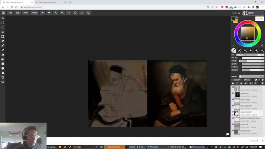The height and width of the screenshot is (149, 265).
Task: Open Microsoft Teams from the taskbar
Action: [x=115, y=147]
